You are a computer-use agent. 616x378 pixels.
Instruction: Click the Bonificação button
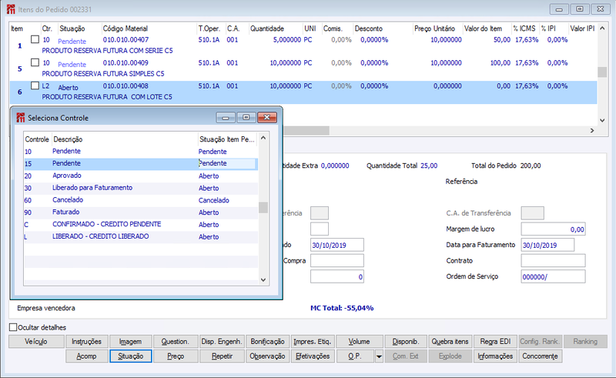pyautogui.click(x=267, y=342)
